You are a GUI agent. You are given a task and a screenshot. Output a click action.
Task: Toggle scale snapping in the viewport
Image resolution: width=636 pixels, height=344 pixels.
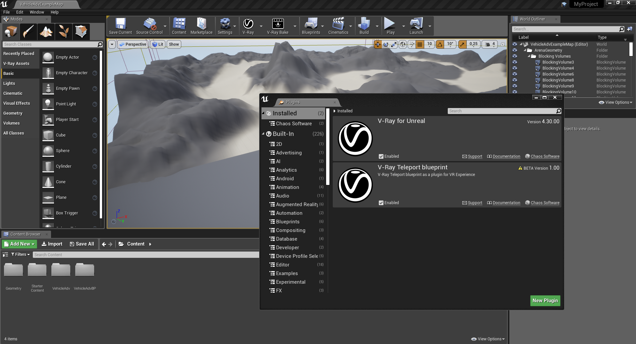pos(462,44)
